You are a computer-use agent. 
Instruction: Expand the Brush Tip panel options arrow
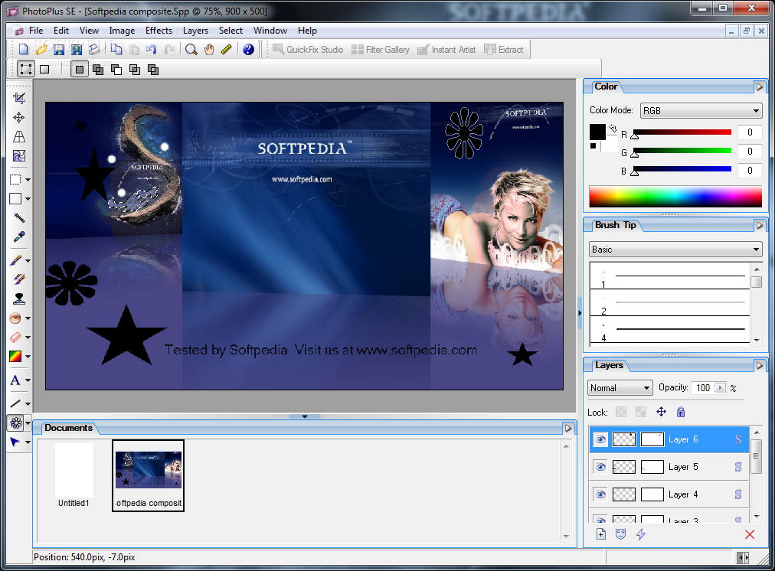point(760,225)
